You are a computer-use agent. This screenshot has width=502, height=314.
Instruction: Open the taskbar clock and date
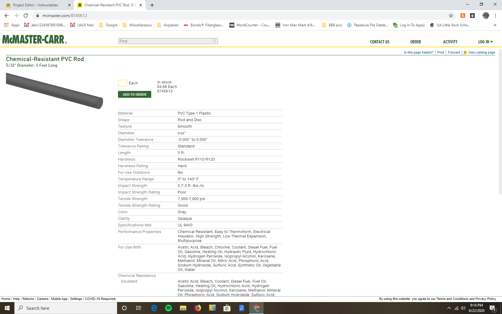click(477, 308)
